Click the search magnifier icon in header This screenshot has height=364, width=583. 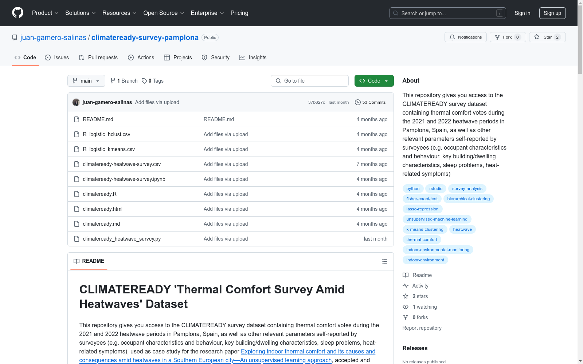click(x=396, y=13)
